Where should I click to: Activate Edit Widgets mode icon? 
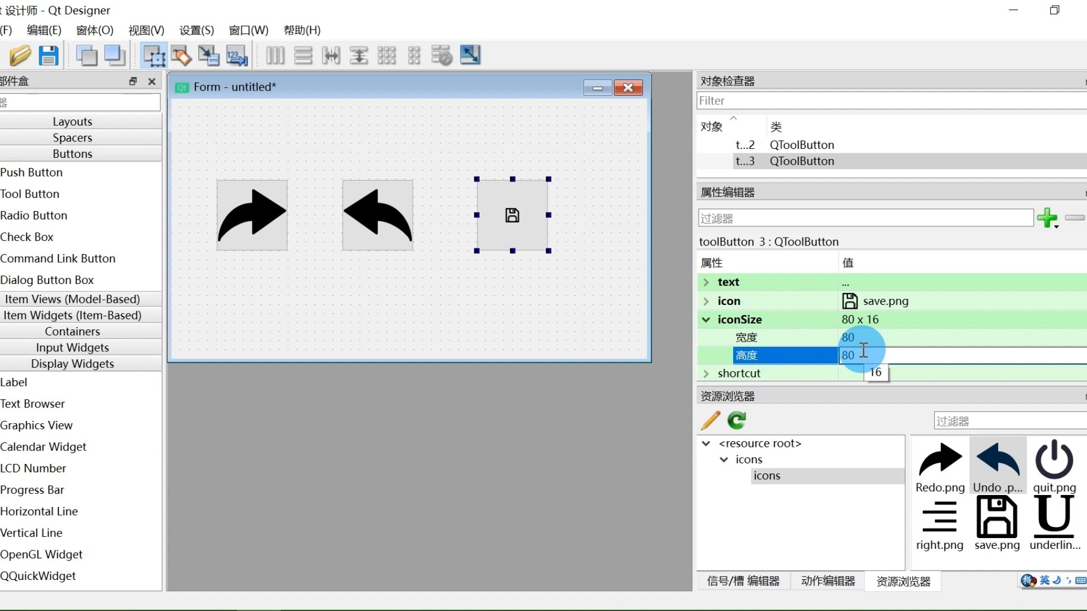153,55
